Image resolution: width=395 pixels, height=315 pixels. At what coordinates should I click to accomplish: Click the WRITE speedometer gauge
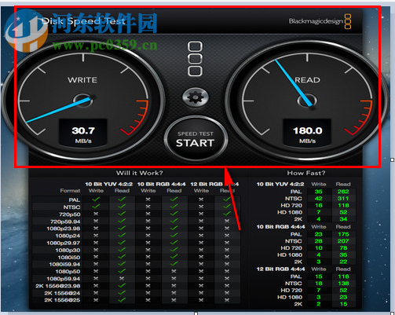tap(83, 101)
